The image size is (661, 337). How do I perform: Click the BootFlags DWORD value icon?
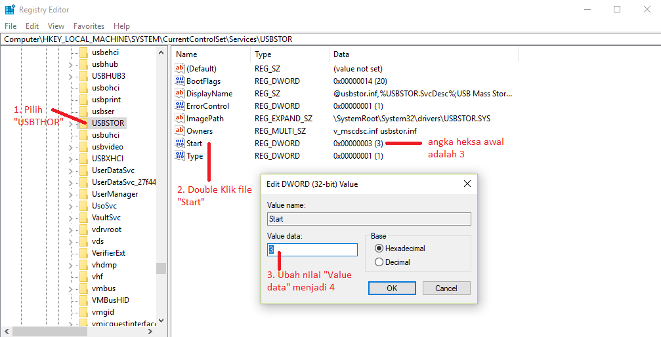pyautogui.click(x=180, y=81)
